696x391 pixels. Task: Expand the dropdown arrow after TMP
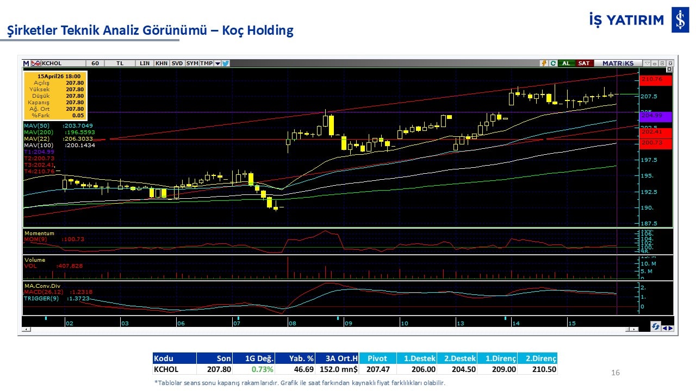(x=217, y=64)
